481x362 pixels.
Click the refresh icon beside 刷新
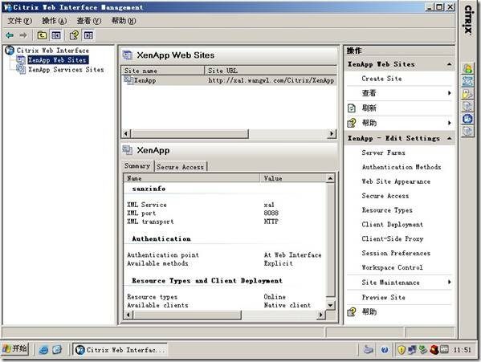(352, 108)
